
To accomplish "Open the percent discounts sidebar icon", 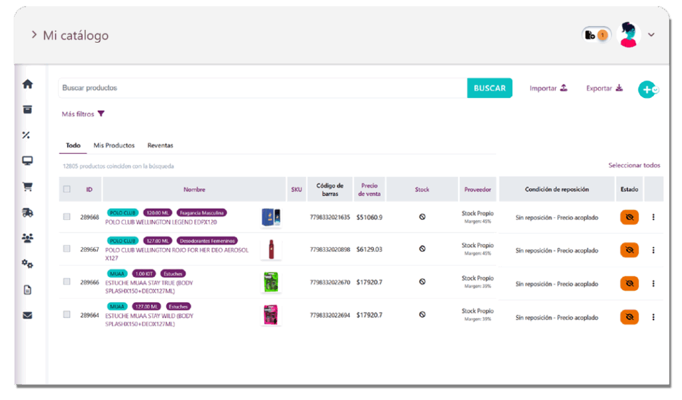I will point(27,135).
